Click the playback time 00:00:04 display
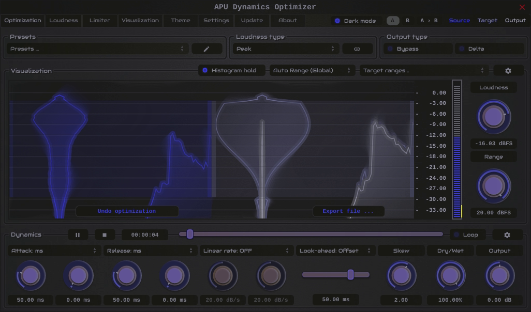 pyautogui.click(x=144, y=235)
